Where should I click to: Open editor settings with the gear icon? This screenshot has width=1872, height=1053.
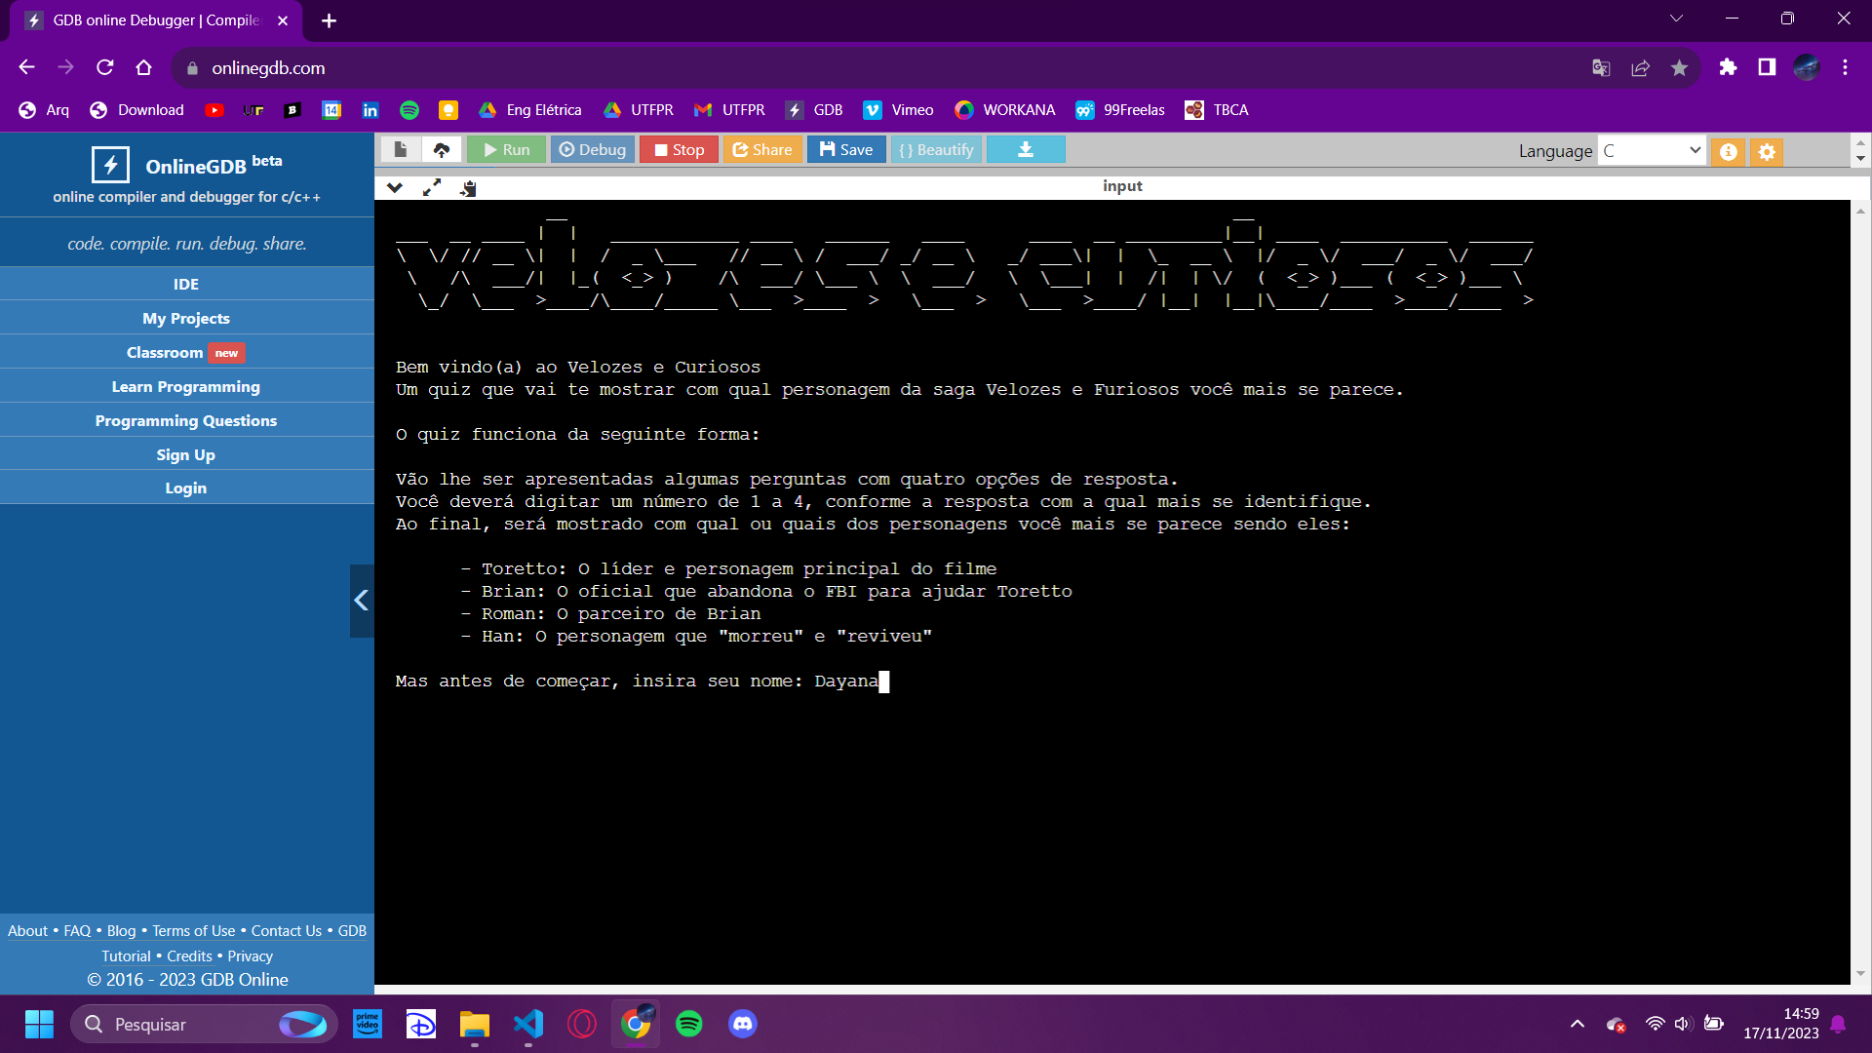pos(1768,152)
